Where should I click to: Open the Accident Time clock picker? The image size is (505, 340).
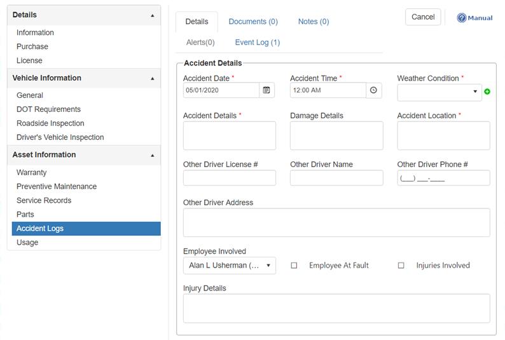(x=373, y=90)
